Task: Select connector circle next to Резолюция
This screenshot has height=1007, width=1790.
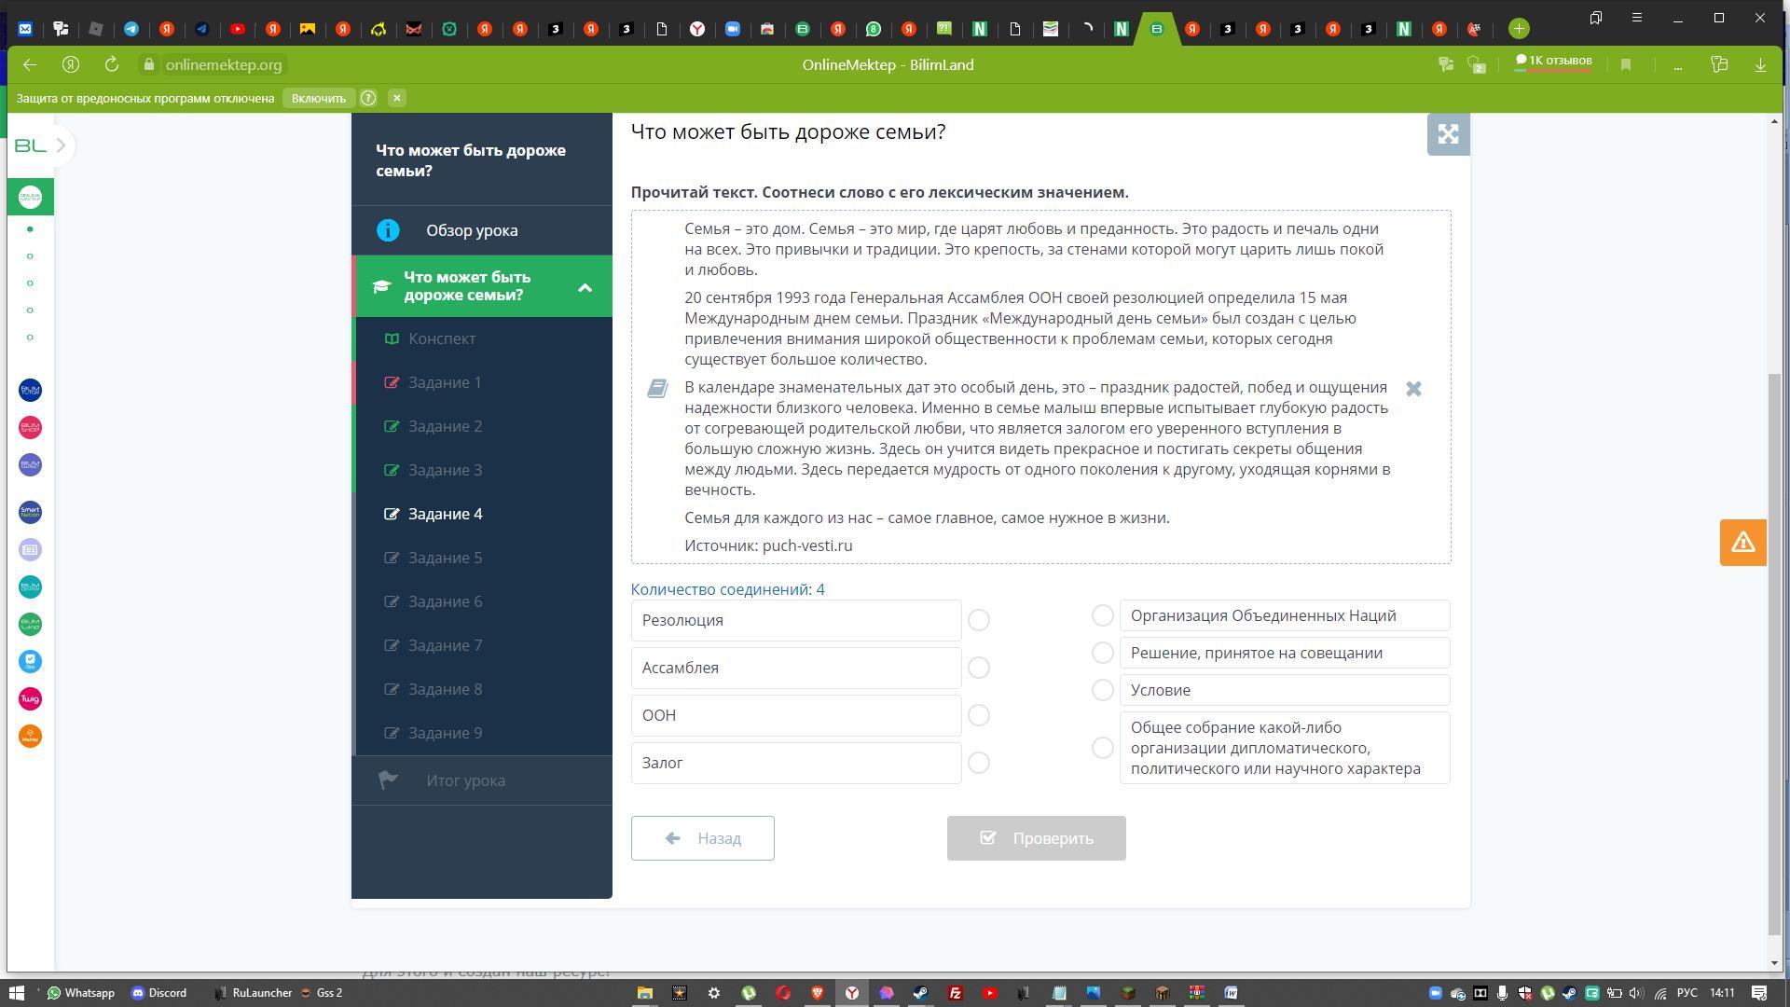Action: (x=978, y=620)
